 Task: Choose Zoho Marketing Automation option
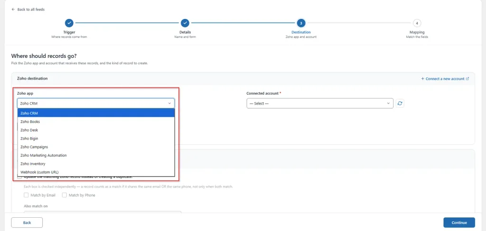(x=96, y=155)
